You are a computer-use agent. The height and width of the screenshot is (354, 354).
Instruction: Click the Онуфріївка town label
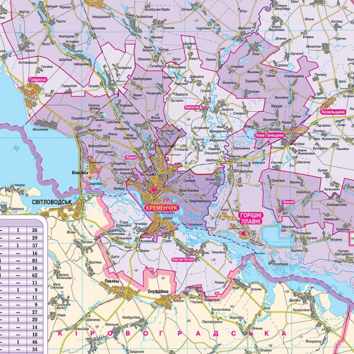point(158,292)
